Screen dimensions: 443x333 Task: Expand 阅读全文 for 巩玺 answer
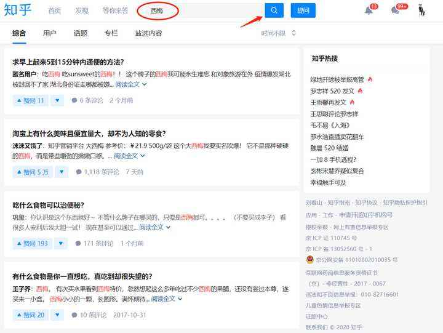point(155,227)
